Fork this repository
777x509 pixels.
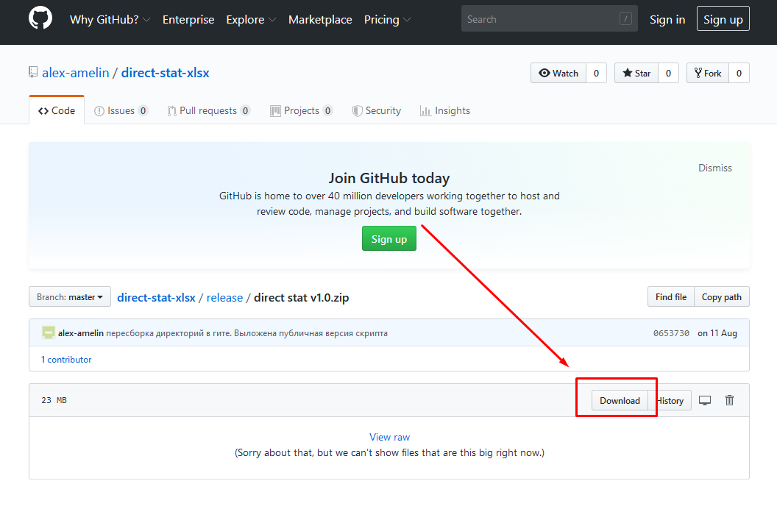(708, 74)
